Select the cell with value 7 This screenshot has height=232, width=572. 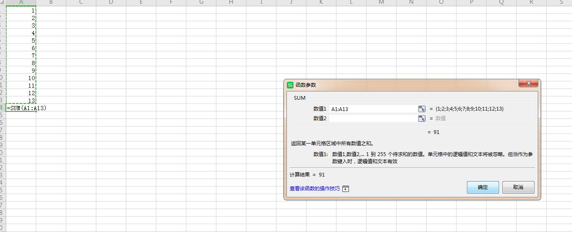(21, 55)
